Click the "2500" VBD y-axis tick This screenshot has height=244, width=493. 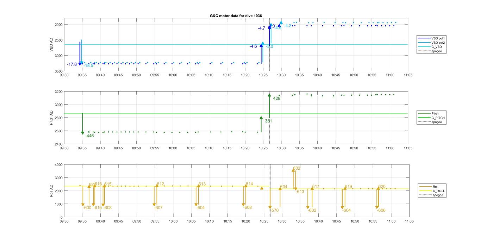[59, 40]
